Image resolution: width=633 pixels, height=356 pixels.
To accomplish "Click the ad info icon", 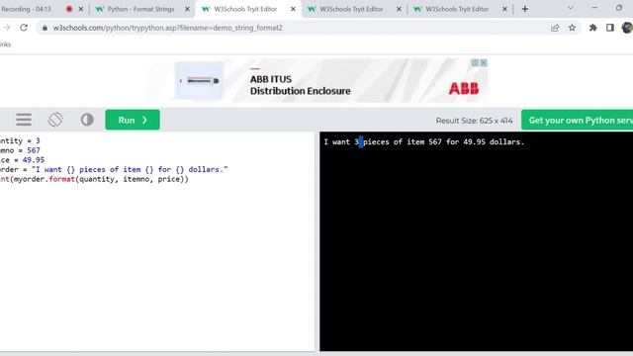I will tap(476, 62).
